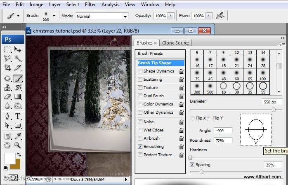Check the Flip X box
288x185 pixels.
coord(192,118)
